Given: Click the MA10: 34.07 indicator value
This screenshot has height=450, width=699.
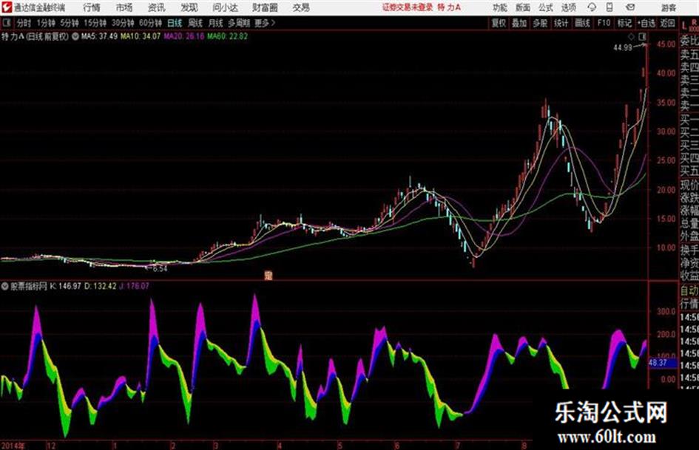Looking at the screenshot, I should (141, 36).
